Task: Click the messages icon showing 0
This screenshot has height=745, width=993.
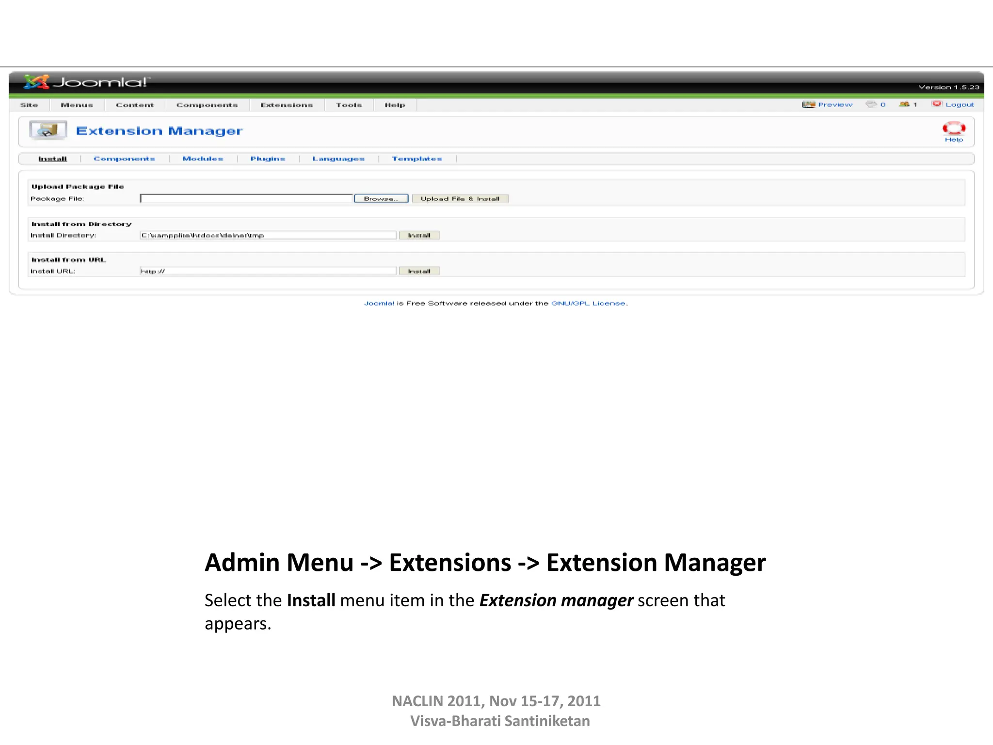Action: [871, 104]
